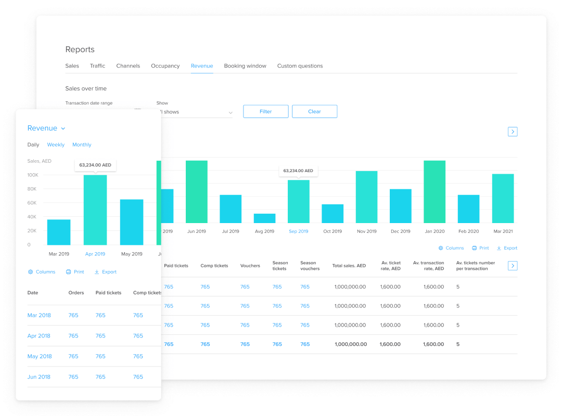
Task: Click the gear icon beside Columns in front panel
Action: click(30, 272)
